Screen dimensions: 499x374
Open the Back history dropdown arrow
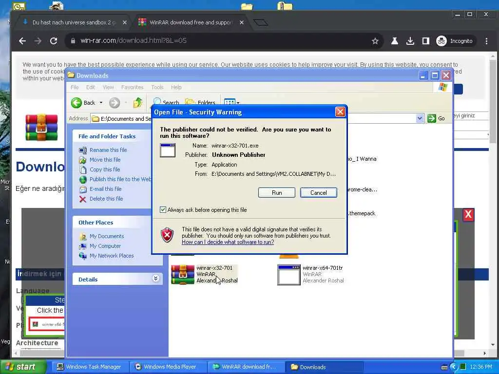click(x=101, y=103)
